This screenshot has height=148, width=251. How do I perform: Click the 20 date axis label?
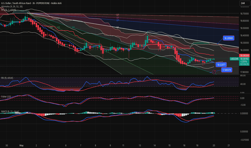pyautogui.click(x=214, y=145)
